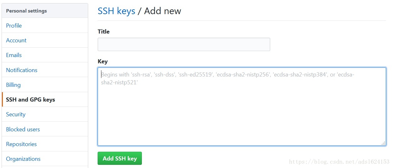Go to Blocked users page
This screenshot has height=168, width=393.
23,129
